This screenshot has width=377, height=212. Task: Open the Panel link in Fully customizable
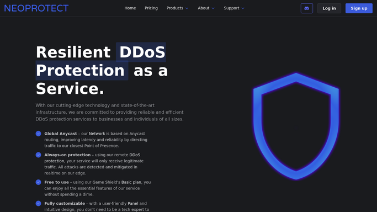tap(133, 203)
